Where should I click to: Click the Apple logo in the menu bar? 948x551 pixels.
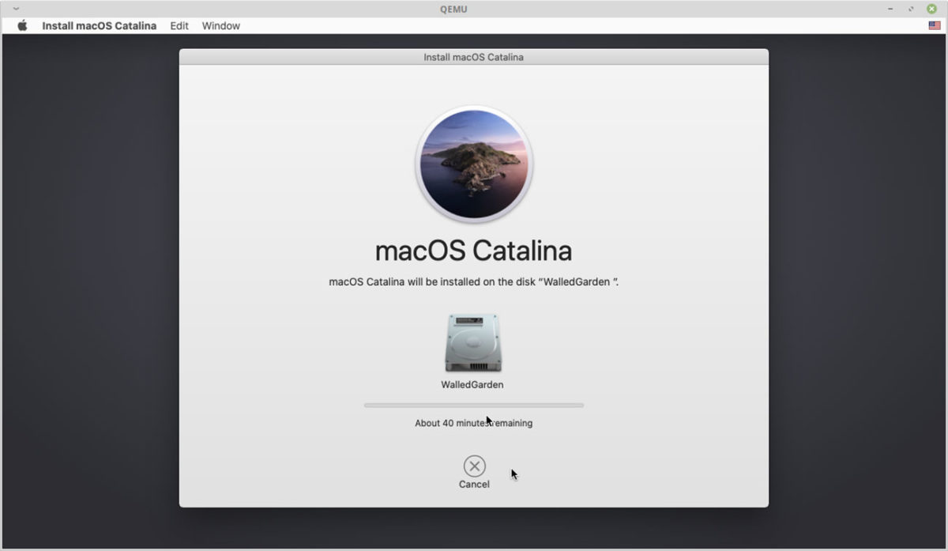(21, 25)
